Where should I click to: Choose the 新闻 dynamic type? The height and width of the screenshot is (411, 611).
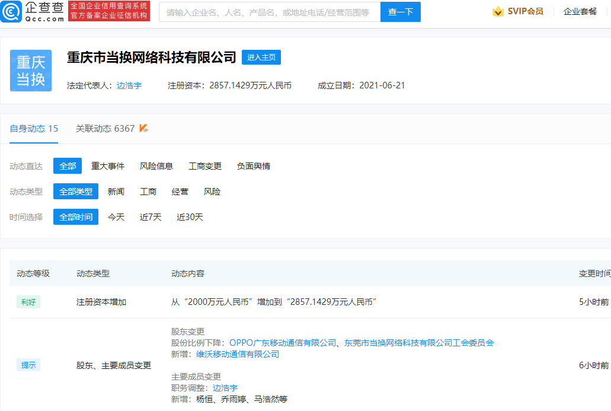tap(116, 192)
